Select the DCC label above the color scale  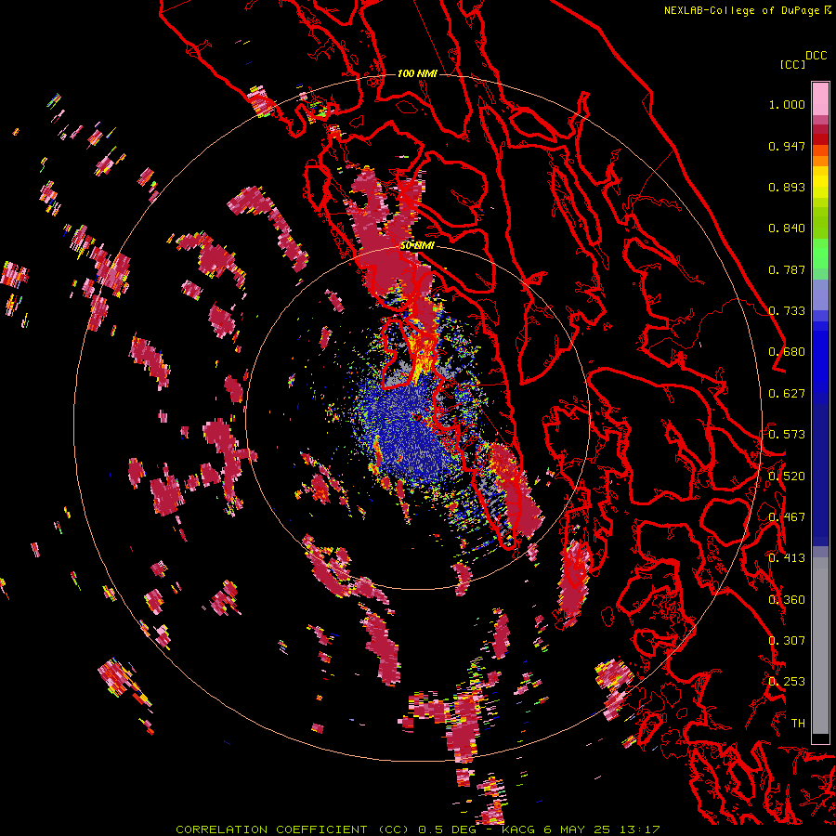click(816, 56)
